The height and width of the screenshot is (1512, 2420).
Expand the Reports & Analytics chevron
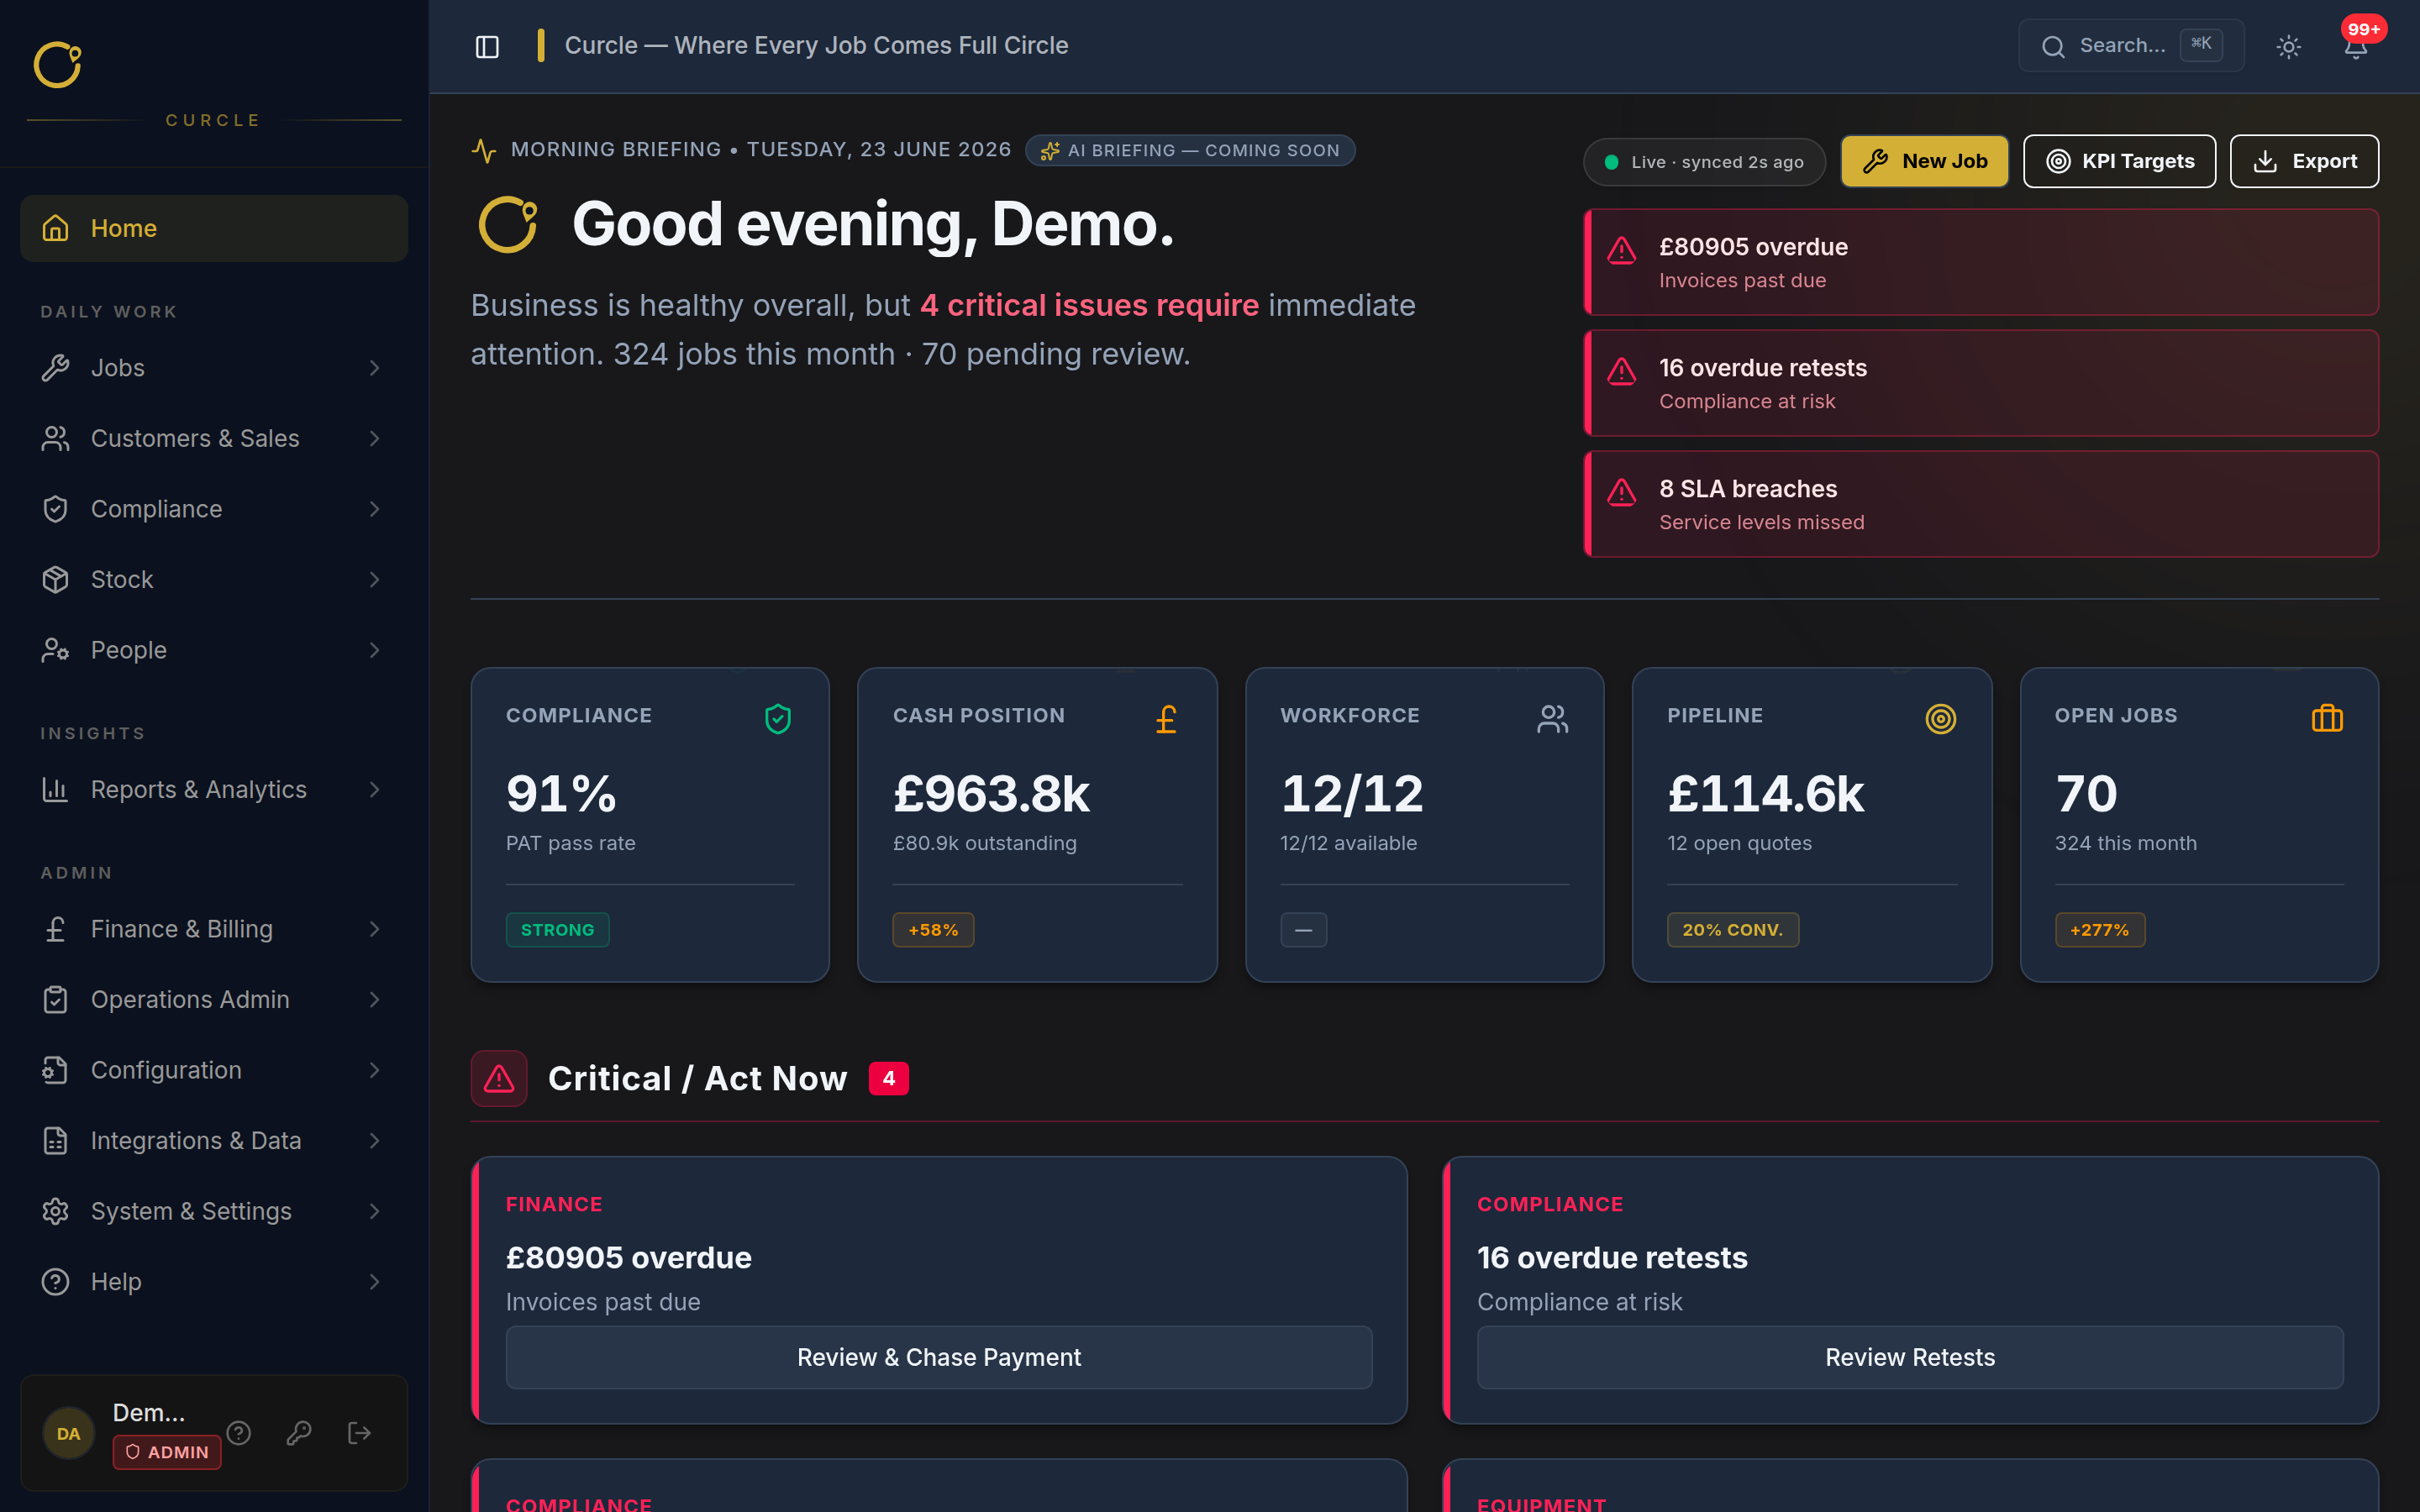pyautogui.click(x=374, y=790)
